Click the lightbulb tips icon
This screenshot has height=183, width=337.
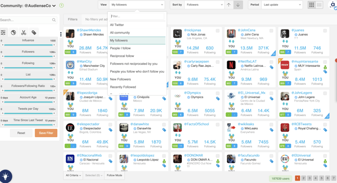[5, 176]
